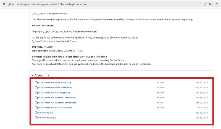Open the browser zoom magnifier icon

pos(211,4)
